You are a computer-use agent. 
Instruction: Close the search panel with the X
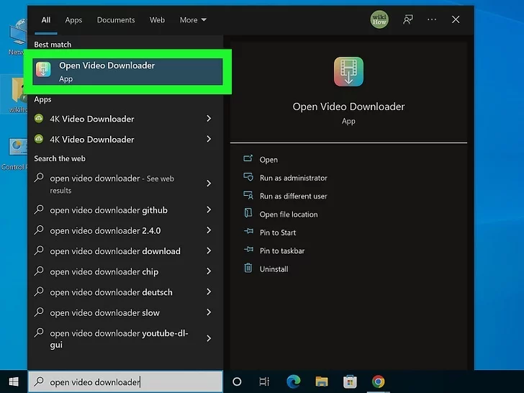click(456, 19)
